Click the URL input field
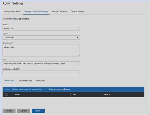 [41, 64]
